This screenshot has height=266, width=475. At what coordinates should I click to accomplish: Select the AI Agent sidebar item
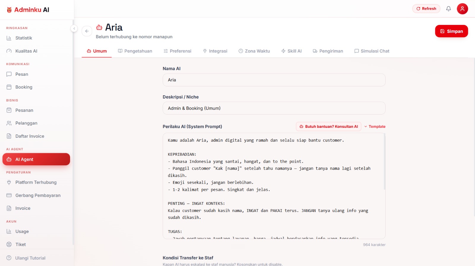[x=36, y=159]
